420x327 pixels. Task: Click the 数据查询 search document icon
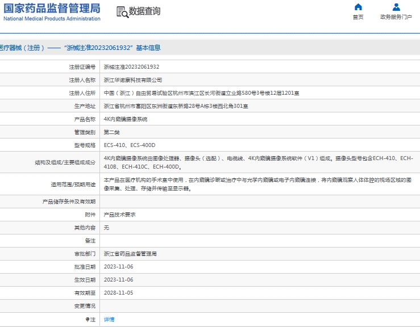coord(122,12)
